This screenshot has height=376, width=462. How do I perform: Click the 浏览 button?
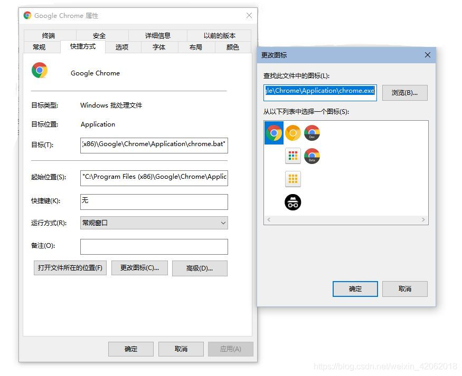(405, 93)
